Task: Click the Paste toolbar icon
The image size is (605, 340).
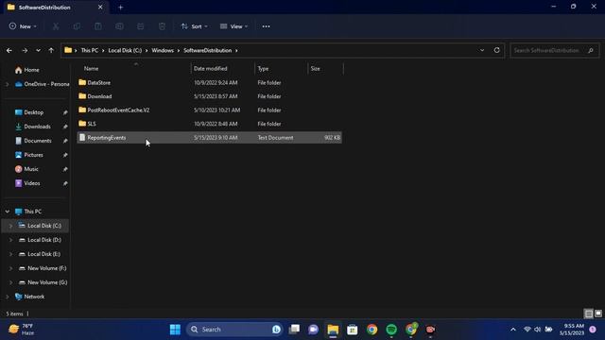Action: (x=98, y=26)
